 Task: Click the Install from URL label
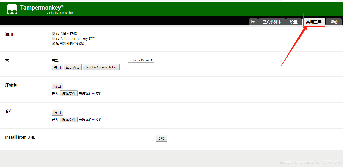click(20, 137)
